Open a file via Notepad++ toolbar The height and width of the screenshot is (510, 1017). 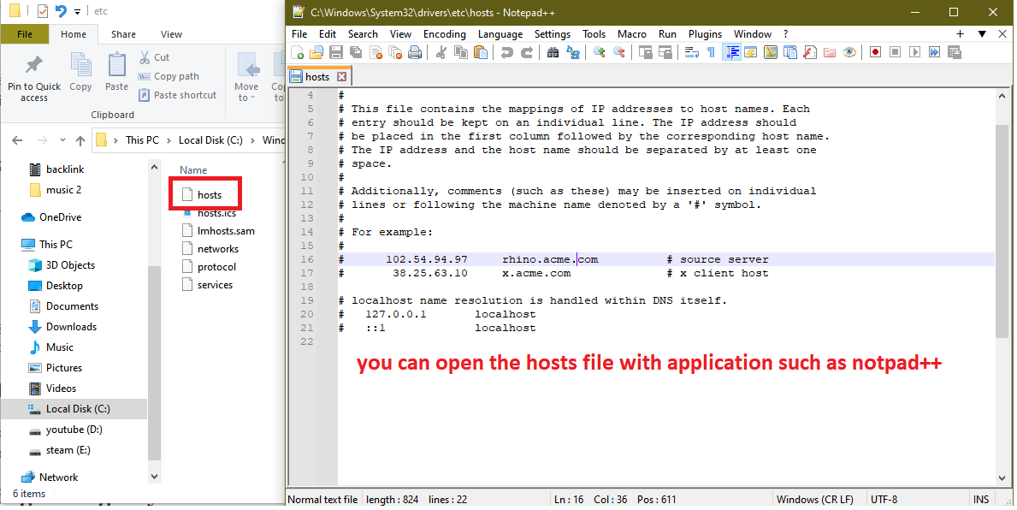pyautogui.click(x=316, y=52)
